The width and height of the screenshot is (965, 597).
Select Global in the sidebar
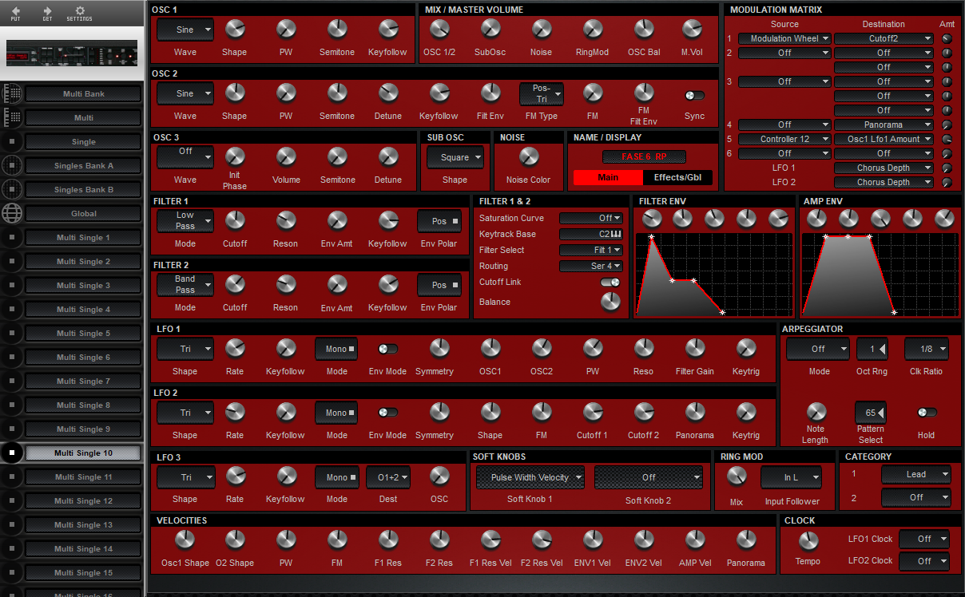coord(84,213)
